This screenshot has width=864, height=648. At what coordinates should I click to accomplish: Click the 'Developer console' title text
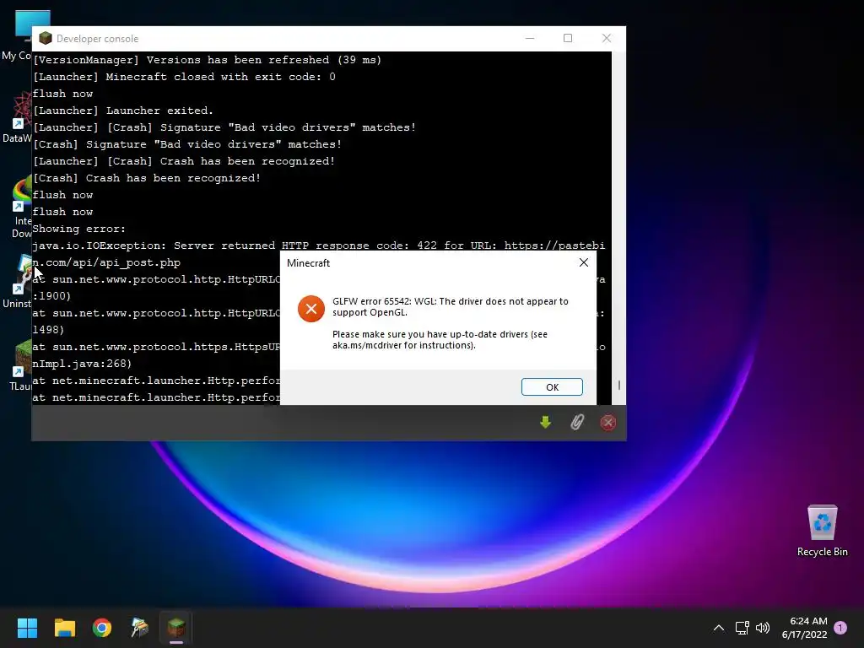[97, 39]
